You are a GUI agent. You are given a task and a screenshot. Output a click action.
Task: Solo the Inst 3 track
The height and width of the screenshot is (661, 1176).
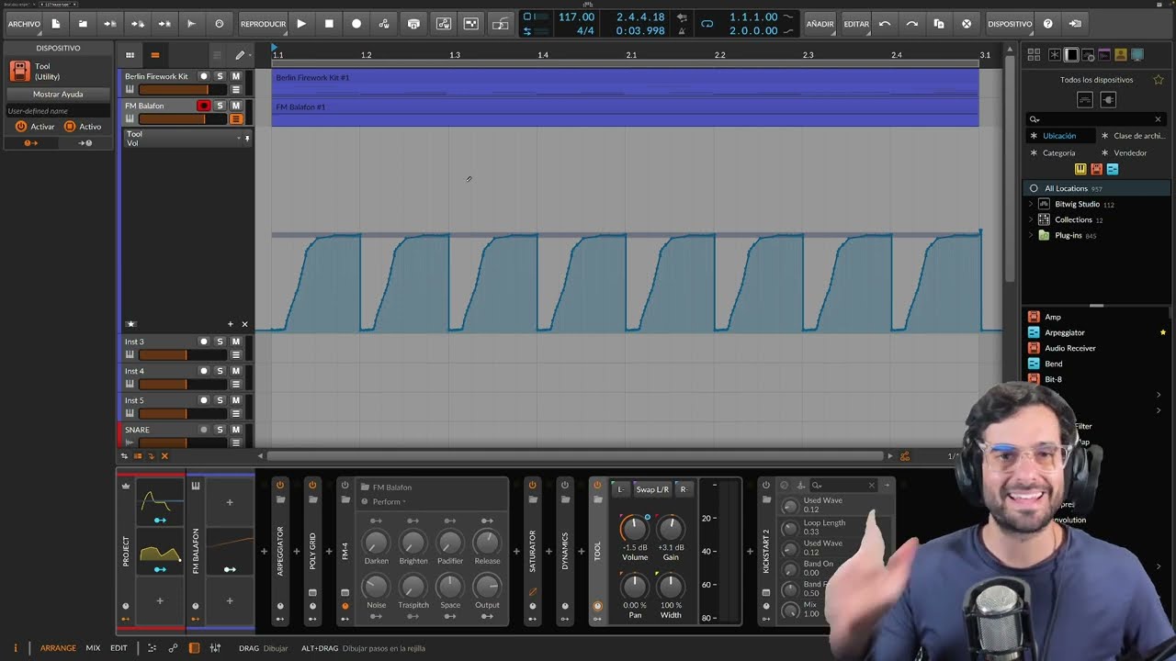(x=220, y=342)
